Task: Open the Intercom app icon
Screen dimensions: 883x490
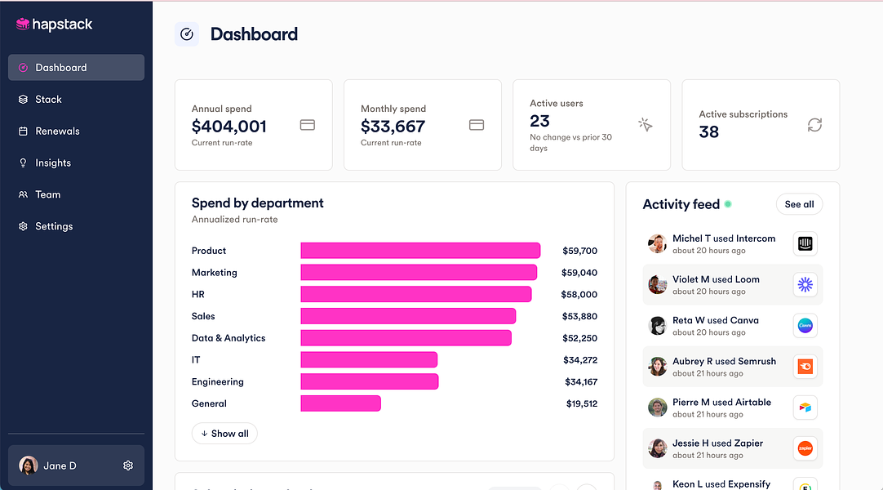Action: pyautogui.click(x=805, y=243)
